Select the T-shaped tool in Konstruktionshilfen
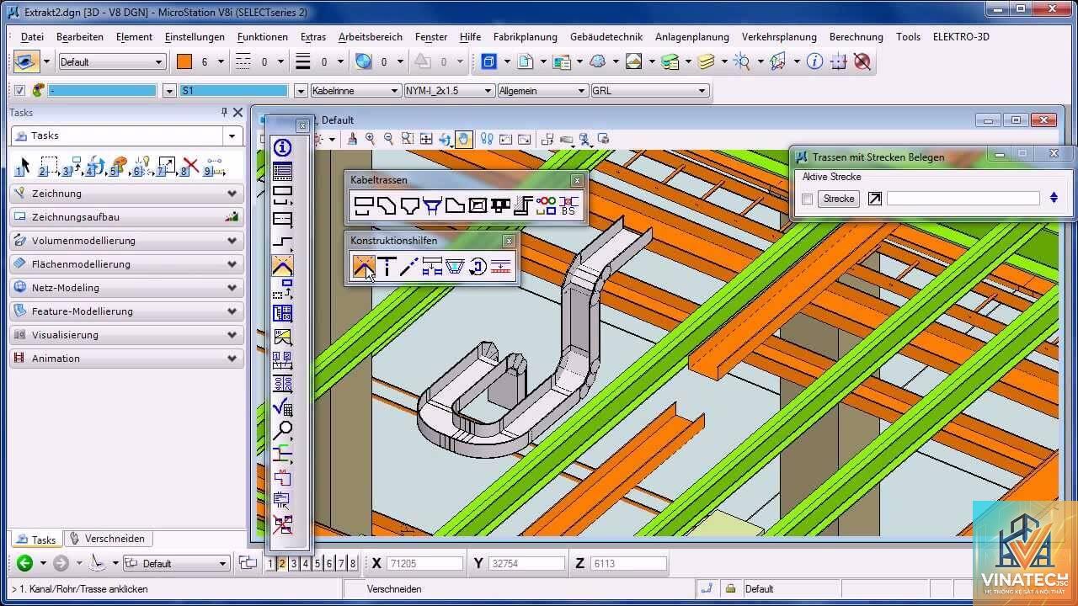The height and width of the screenshot is (606, 1078). point(387,266)
